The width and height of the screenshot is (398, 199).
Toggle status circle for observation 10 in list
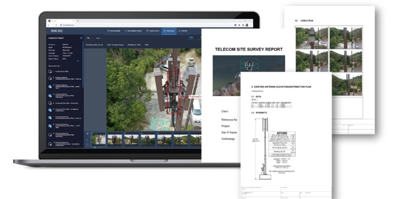tap(50, 144)
